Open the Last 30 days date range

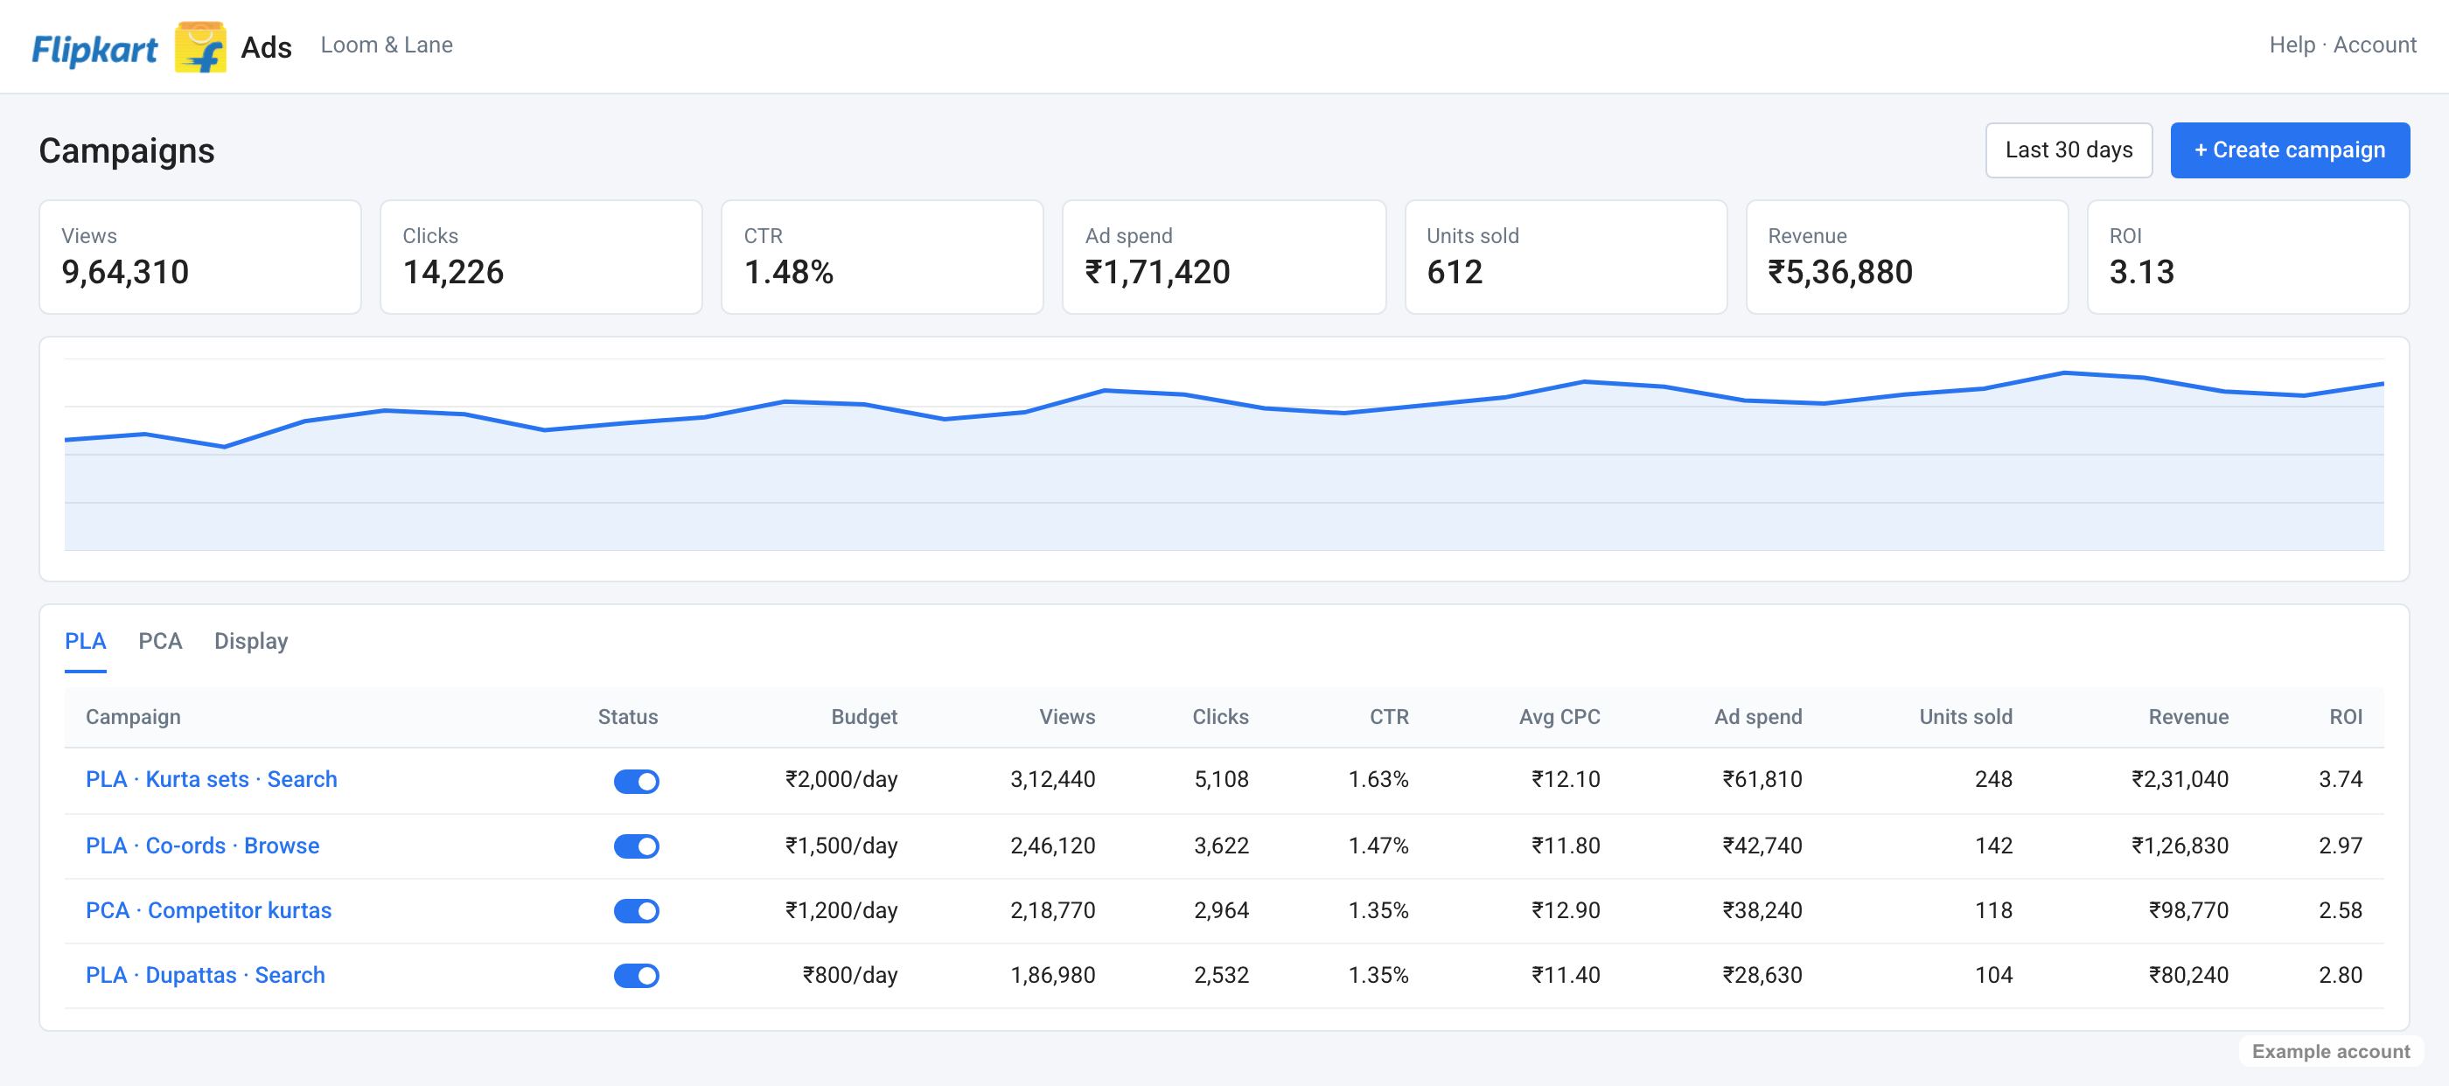click(x=2069, y=150)
